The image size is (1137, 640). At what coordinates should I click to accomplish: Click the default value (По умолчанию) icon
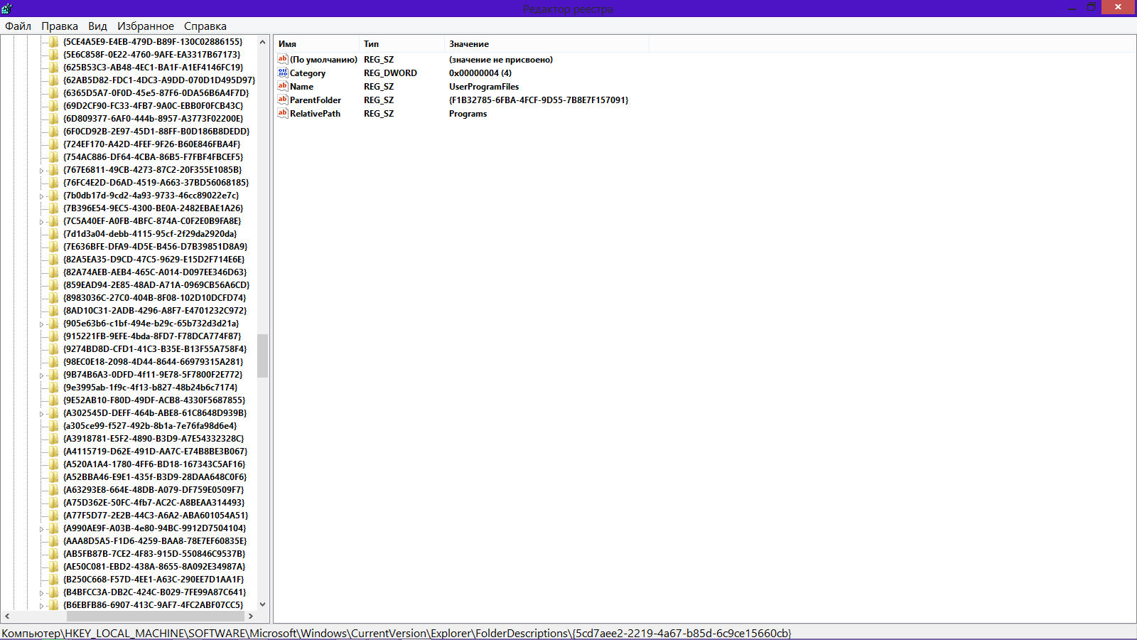coord(283,59)
